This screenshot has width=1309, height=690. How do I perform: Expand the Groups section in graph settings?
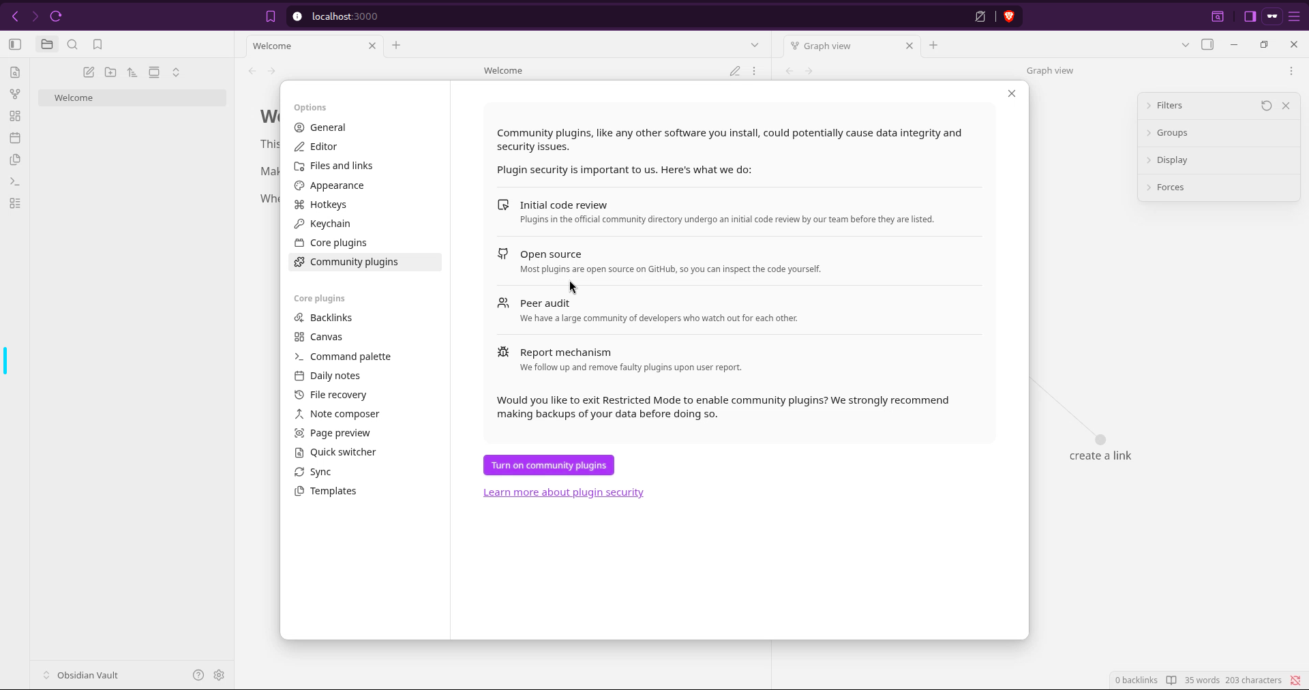click(1219, 133)
